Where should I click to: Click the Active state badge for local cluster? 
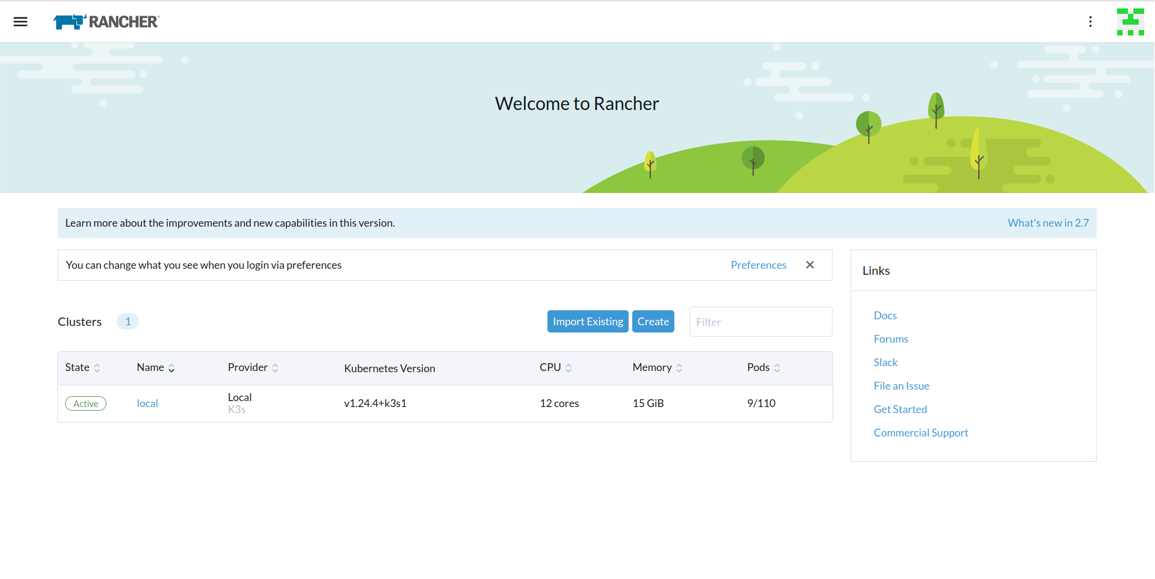pyautogui.click(x=85, y=403)
